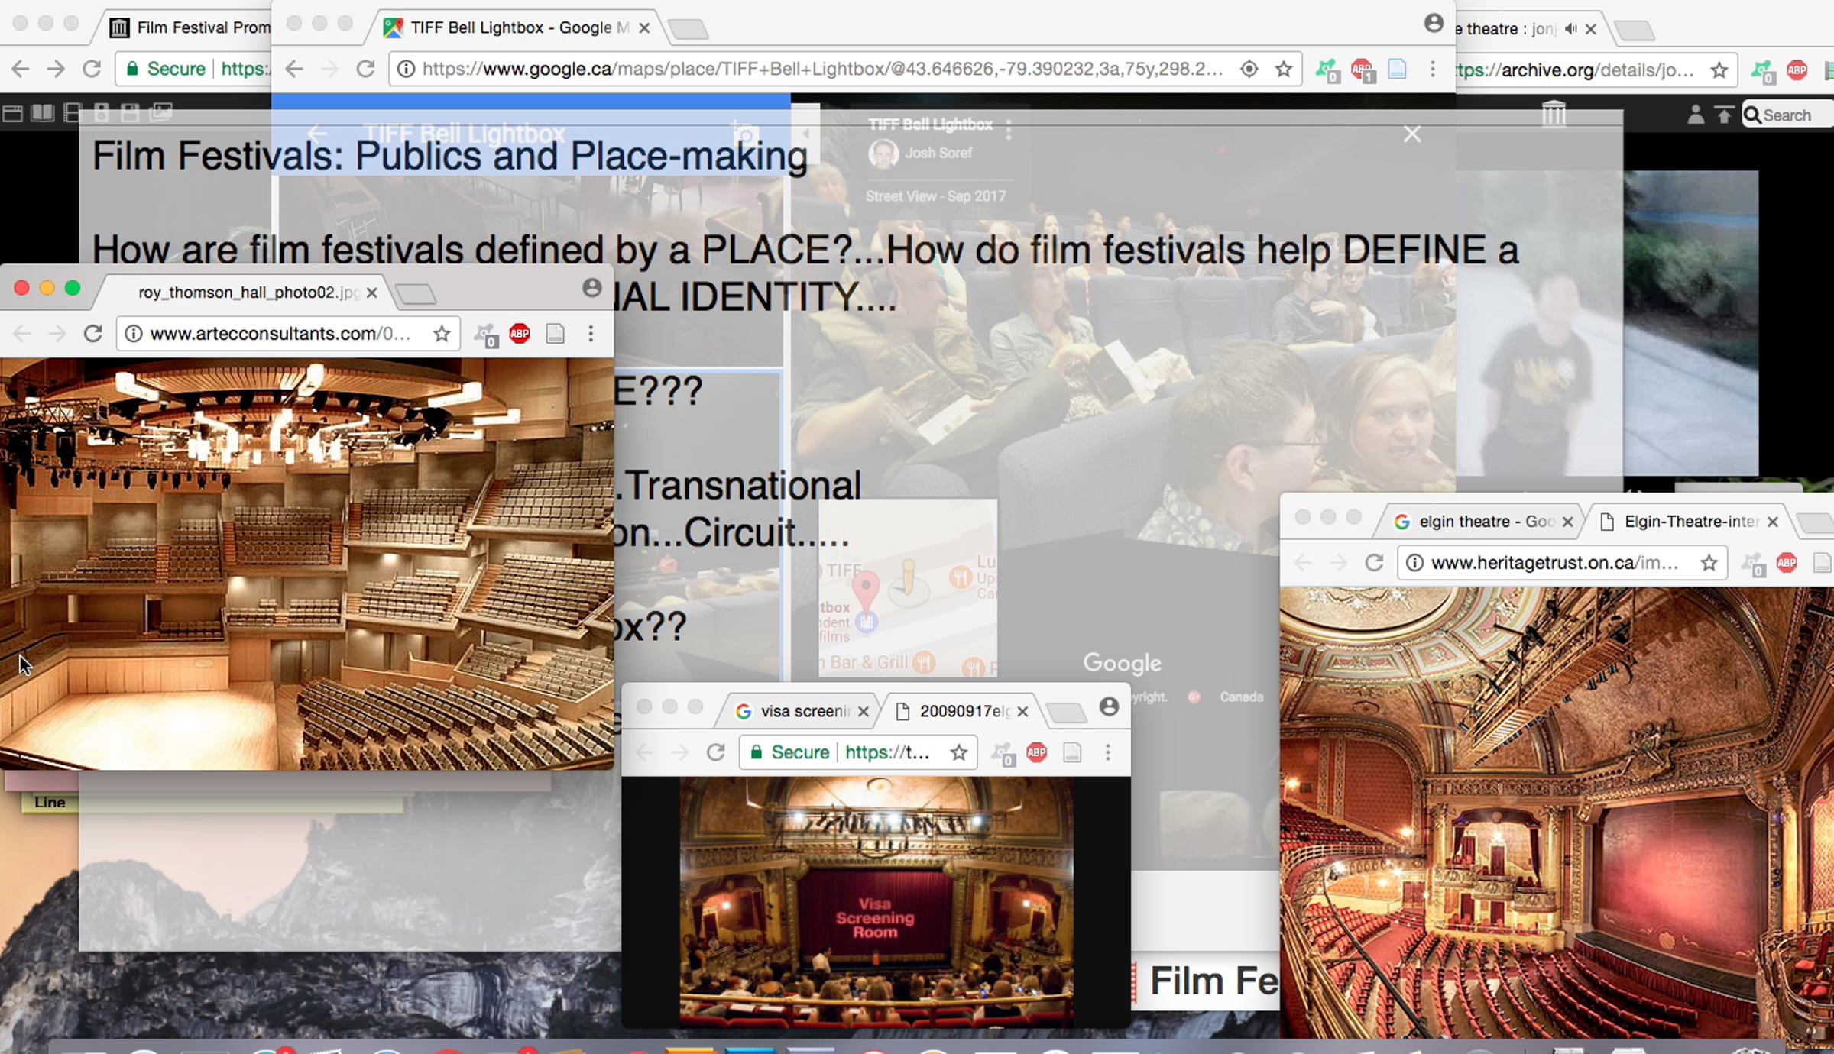Open Josh Soref's contributor profile
This screenshot has height=1054, width=1834.
(x=938, y=153)
